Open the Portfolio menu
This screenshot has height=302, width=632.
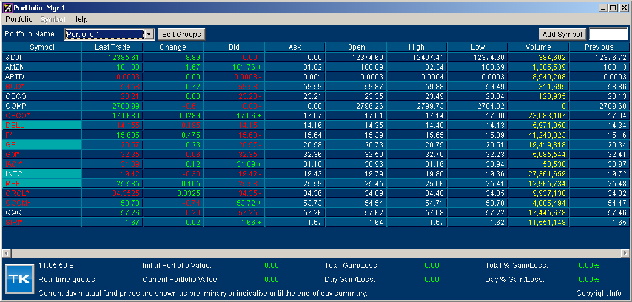(19, 19)
